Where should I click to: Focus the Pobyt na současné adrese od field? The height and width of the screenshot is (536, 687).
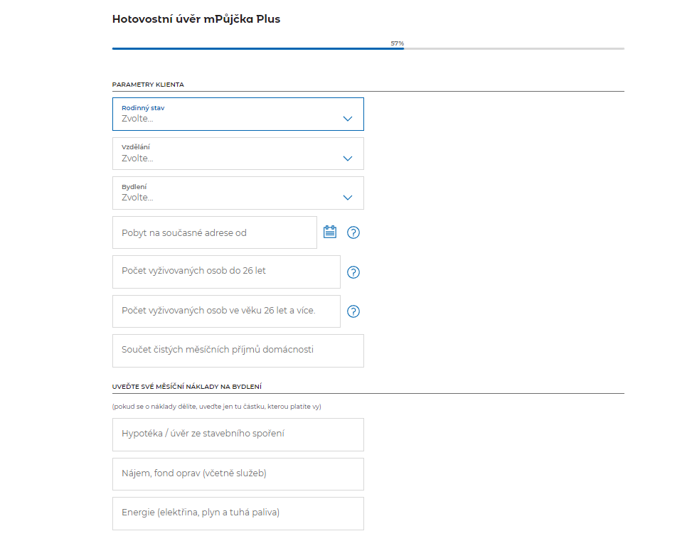click(214, 232)
